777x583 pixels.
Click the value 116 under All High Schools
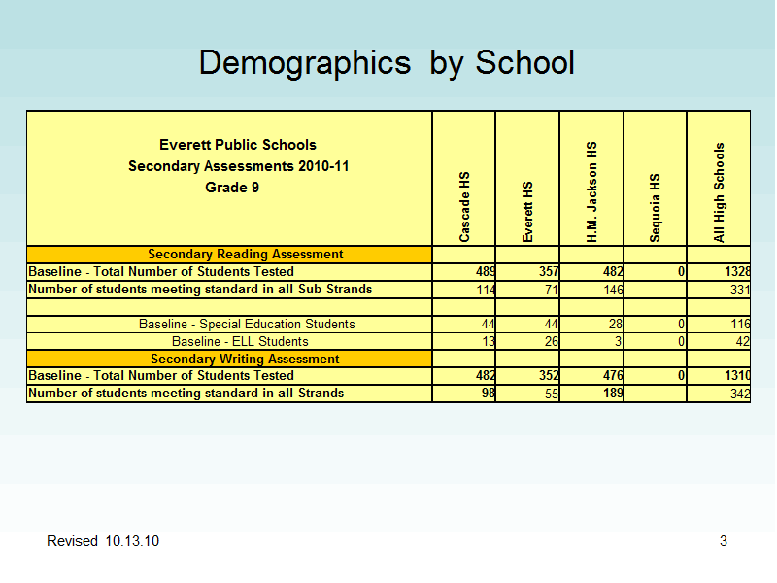[740, 325]
